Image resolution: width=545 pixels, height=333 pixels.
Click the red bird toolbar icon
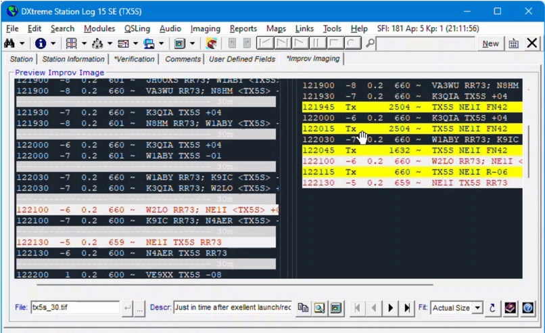212,43
